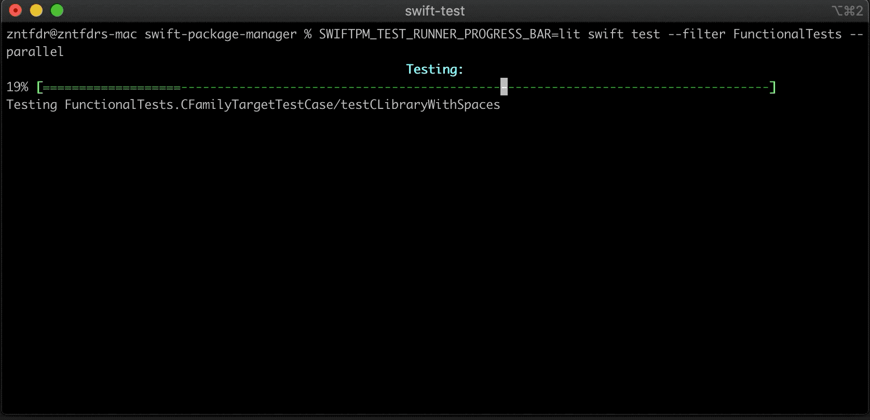Click the word parallel on second line
The image size is (870, 420).
[35, 52]
